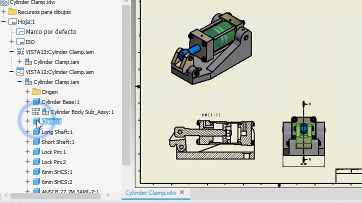Click the browser scroll right arrow
Viewport: 362px width, 203px height.
(108, 195)
